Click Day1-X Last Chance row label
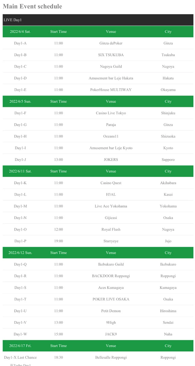This screenshot has width=195, height=366. pos(20,357)
